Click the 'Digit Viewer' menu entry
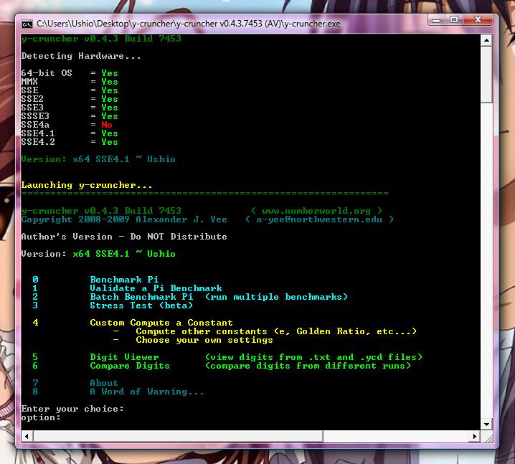 click(x=124, y=357)
